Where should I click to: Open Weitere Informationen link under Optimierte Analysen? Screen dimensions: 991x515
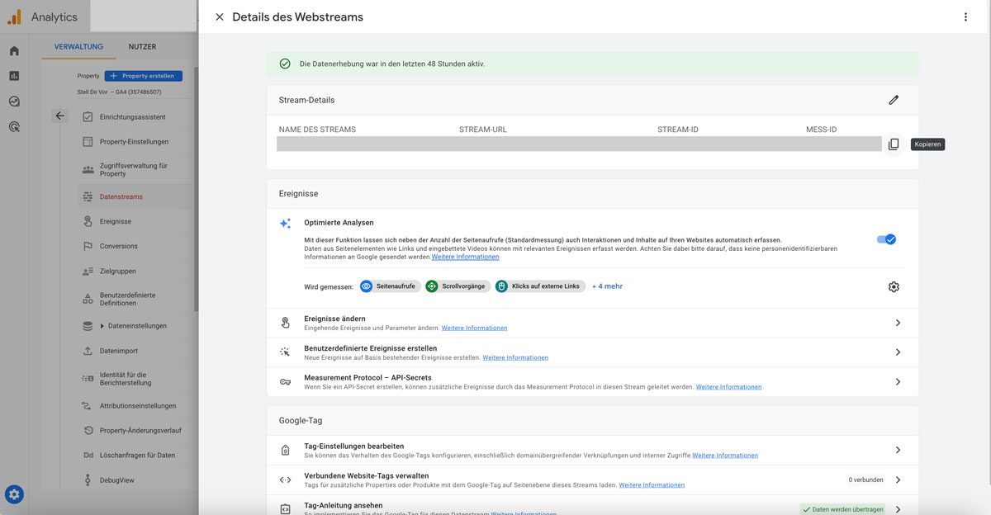pos(465,257)
